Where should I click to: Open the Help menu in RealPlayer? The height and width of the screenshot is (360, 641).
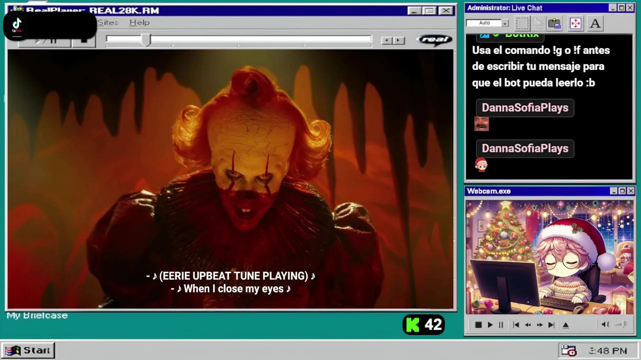point(139,22)
